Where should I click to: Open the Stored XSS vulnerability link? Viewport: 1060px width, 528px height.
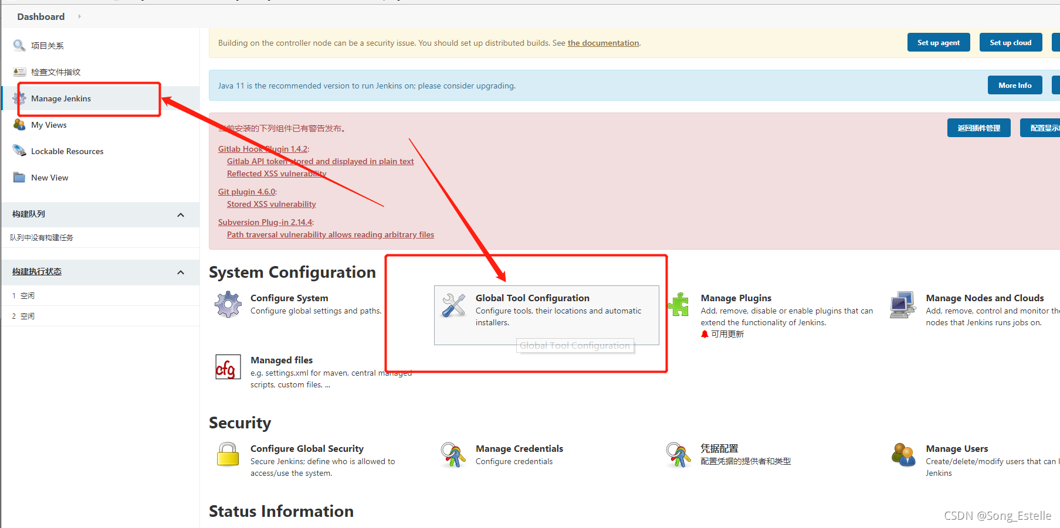tap(271, 204)
